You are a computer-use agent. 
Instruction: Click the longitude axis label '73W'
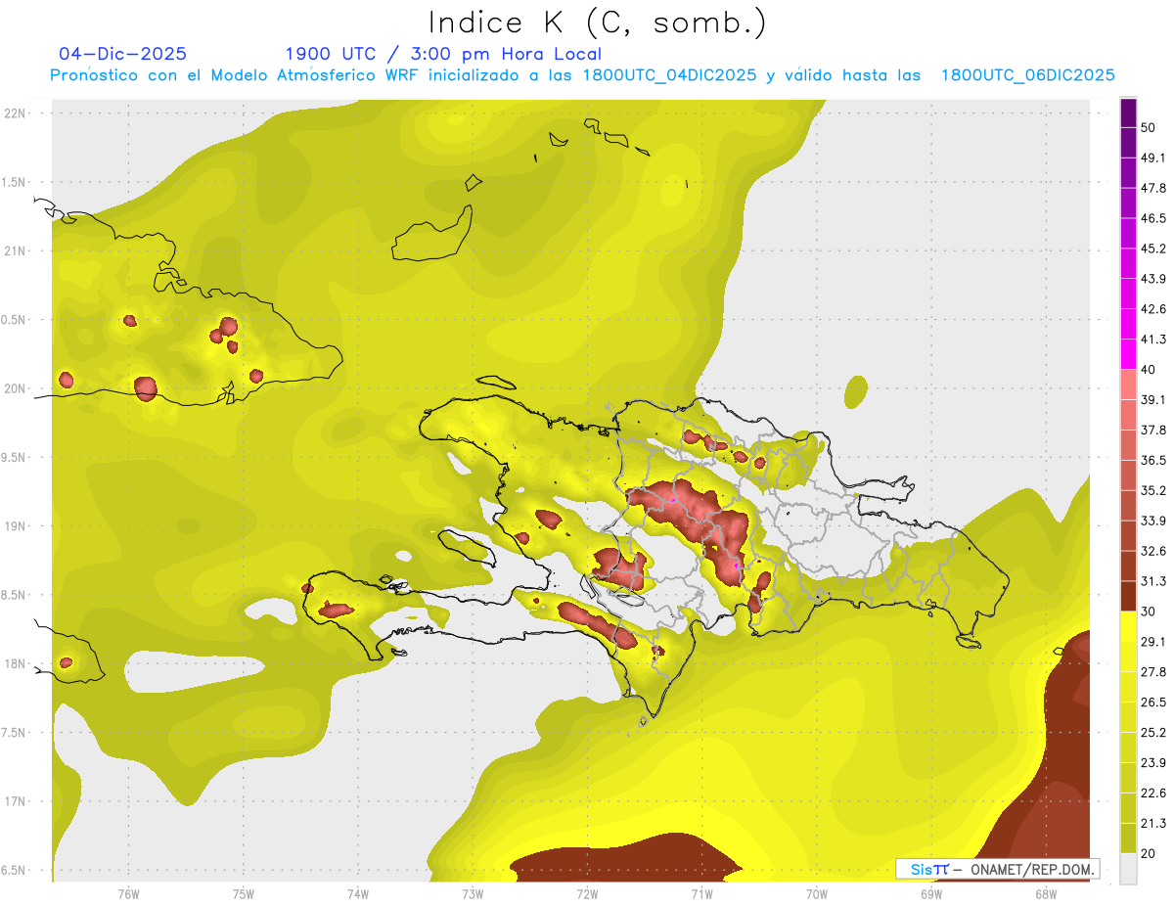click(473, 894)
